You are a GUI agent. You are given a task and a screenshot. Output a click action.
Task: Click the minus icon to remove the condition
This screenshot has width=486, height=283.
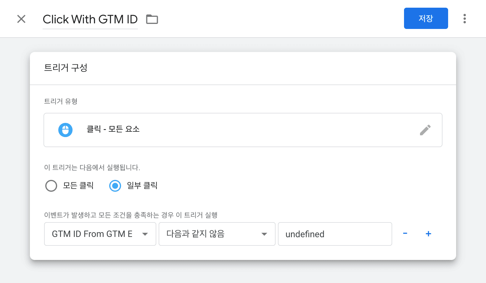click(405, 234)
